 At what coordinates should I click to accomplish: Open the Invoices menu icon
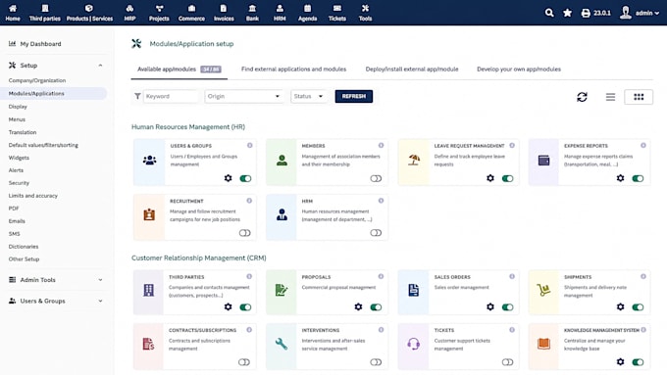tap(224, 9)
